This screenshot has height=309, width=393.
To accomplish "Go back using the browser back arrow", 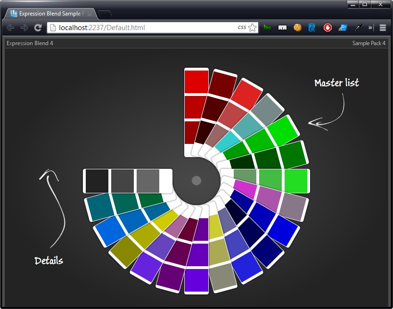I will coord(10,28).
